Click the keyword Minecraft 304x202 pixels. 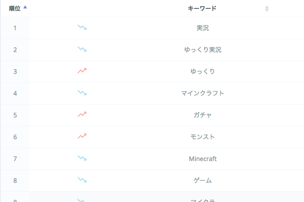tap(203, 158)
